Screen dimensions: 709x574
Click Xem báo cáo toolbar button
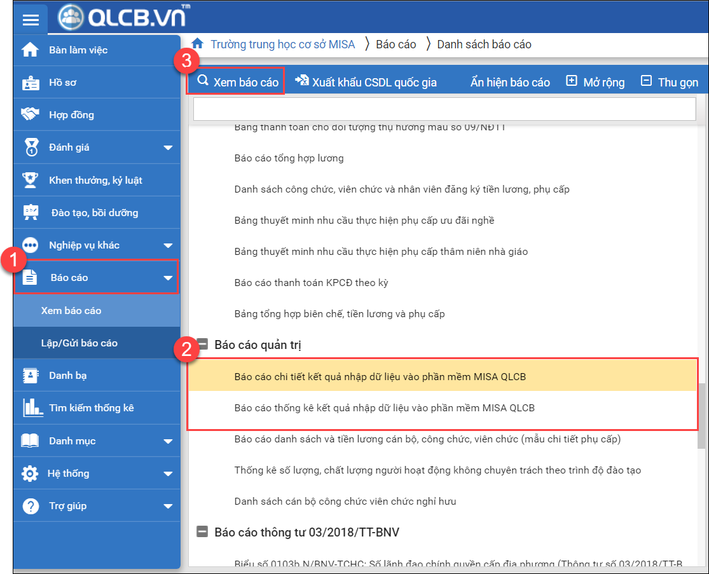[237, 82]
